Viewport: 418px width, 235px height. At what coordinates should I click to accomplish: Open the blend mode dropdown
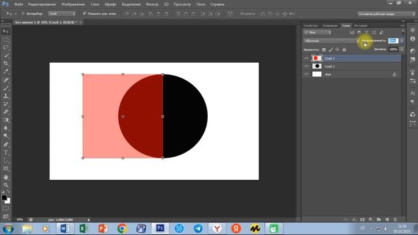coord(332,40)
